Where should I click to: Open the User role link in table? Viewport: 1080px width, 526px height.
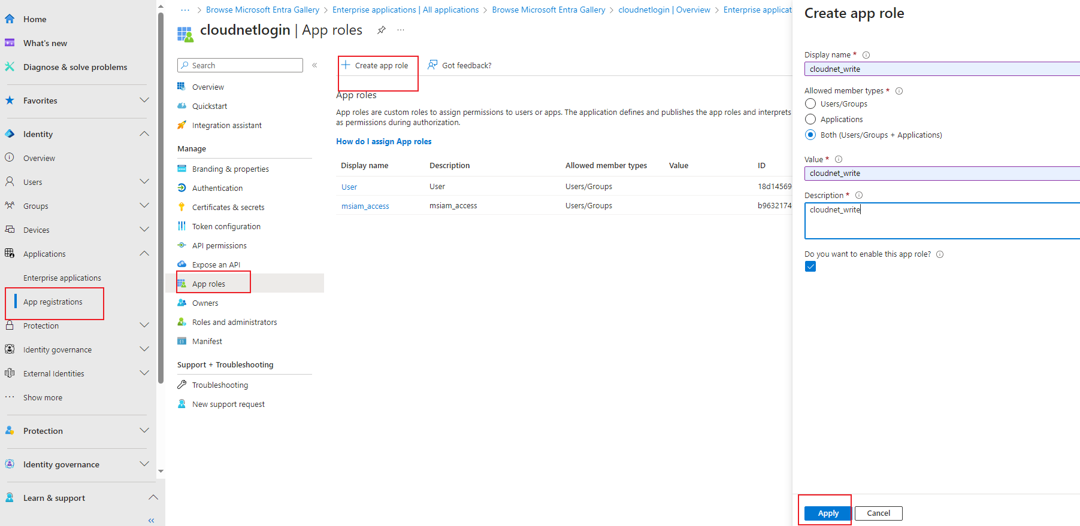click(x=349, y=187)
